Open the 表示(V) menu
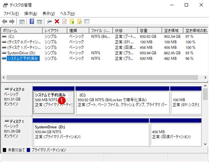Viewport: 209px width, 162px height. (49, 14)
